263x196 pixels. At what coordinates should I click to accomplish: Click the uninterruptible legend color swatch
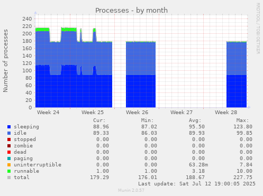9,165
